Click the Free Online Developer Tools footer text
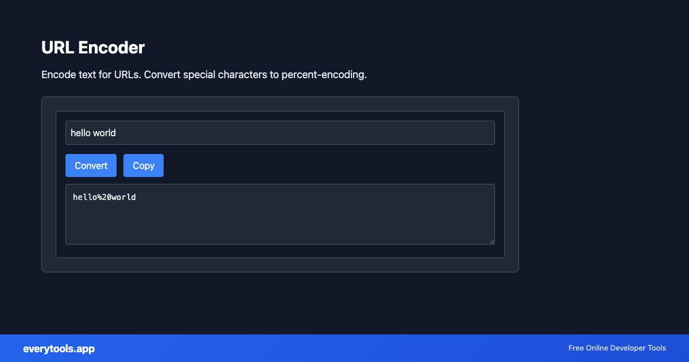Viewport: 689px width, 362px height. click(x=617, y=348)
